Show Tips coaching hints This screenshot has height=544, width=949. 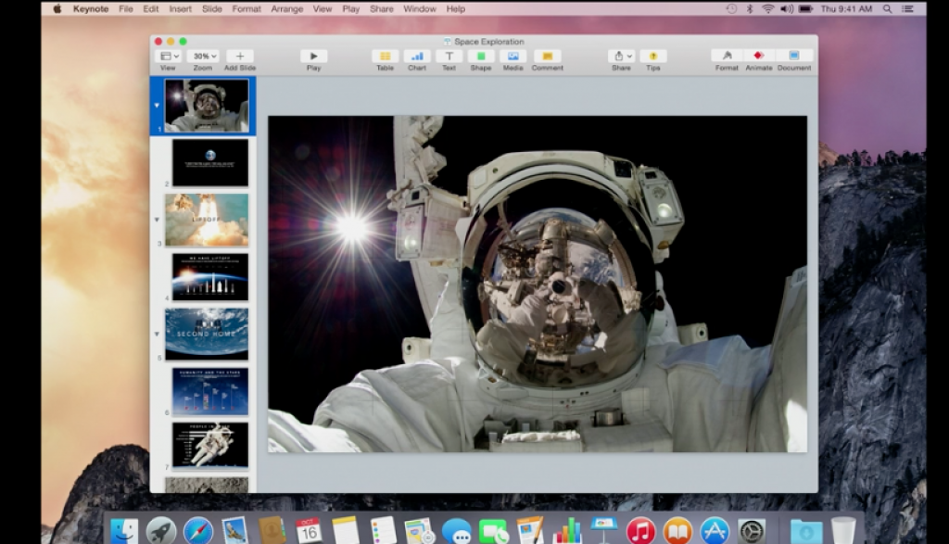coord(652,57)
